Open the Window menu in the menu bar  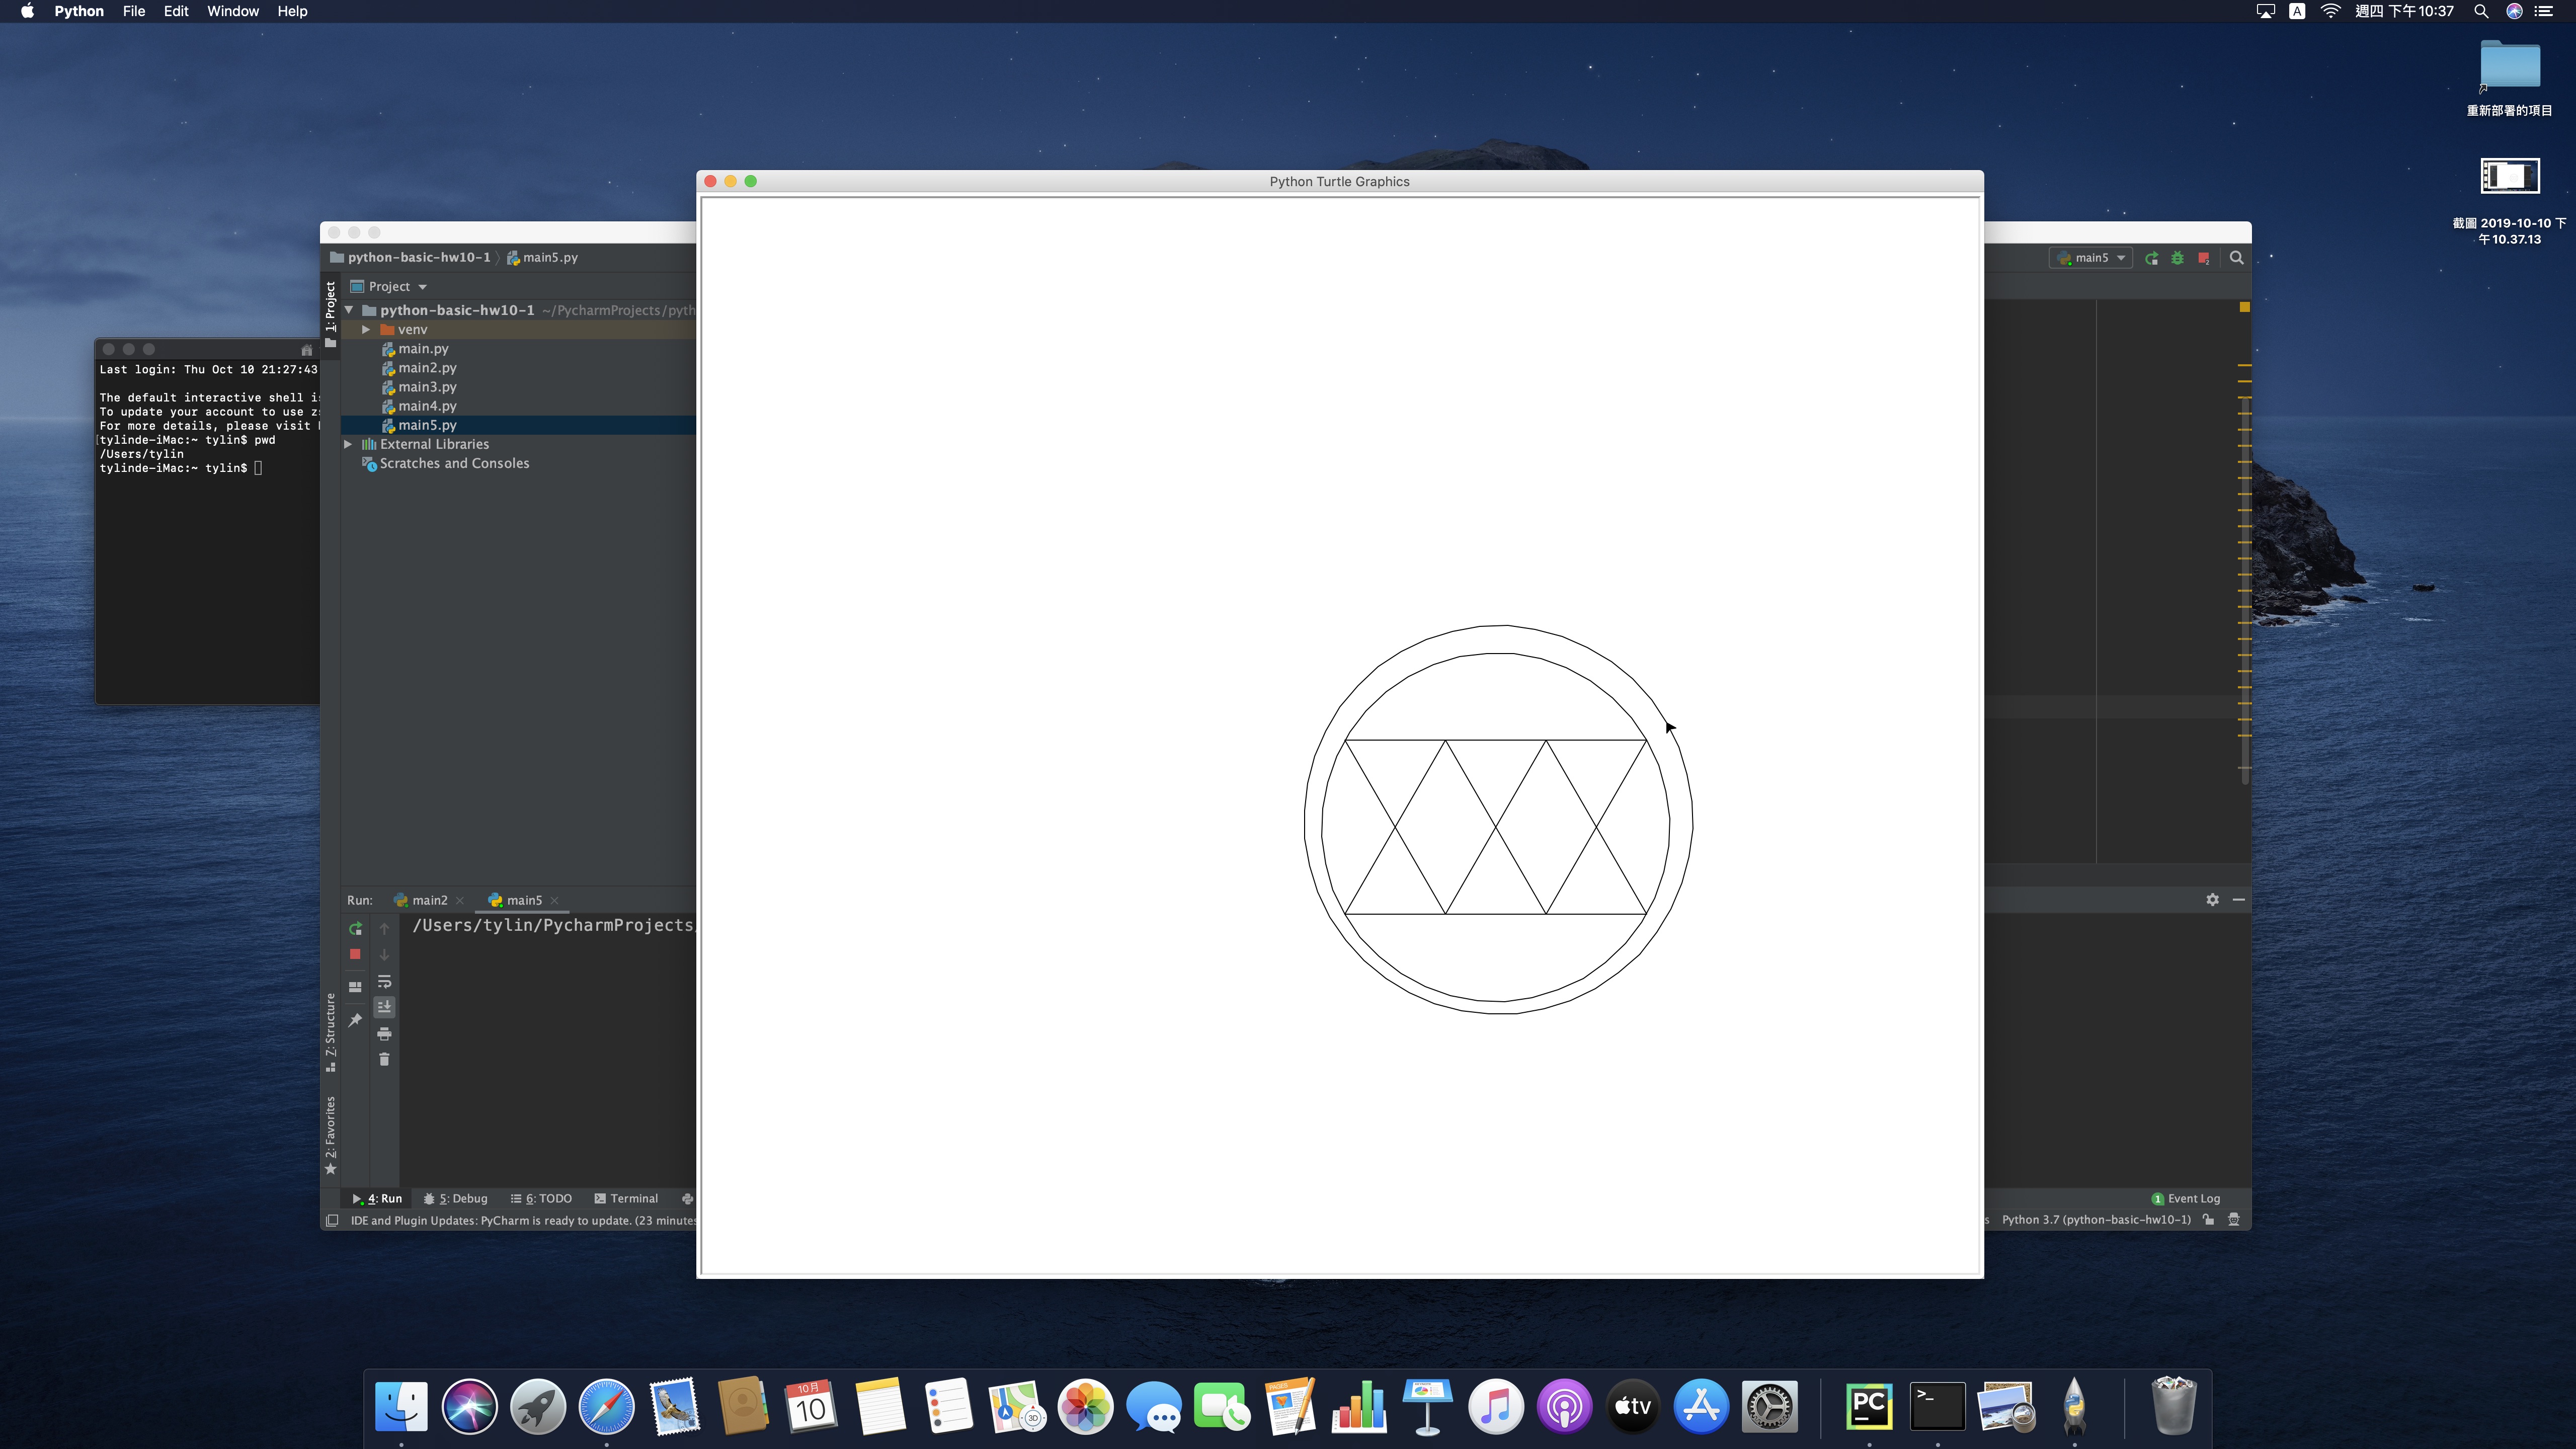[x=232, y=11]
